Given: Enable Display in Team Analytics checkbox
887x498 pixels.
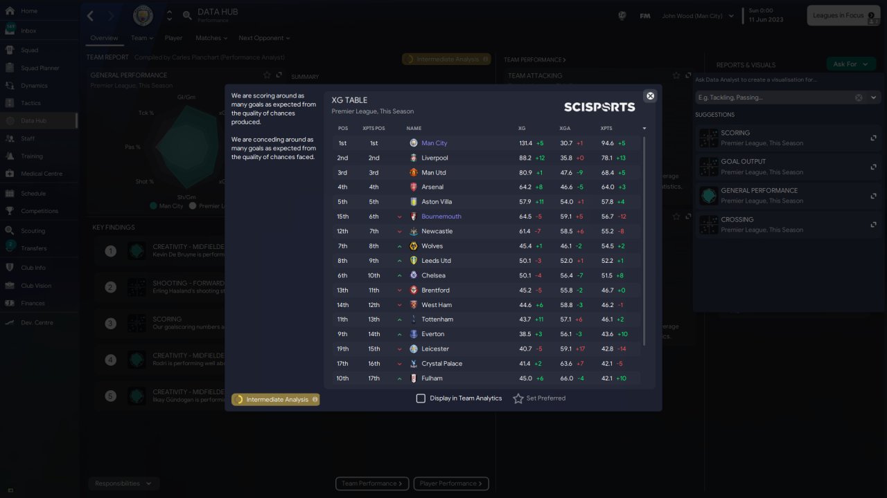Looking at the screenshot, I should (x=421, y=398).
